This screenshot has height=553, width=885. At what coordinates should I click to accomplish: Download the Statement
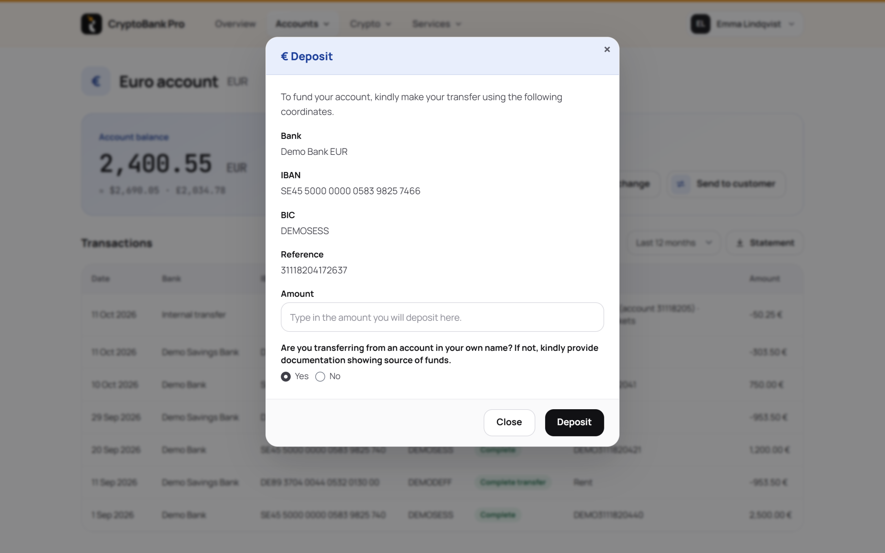(764, 243)
